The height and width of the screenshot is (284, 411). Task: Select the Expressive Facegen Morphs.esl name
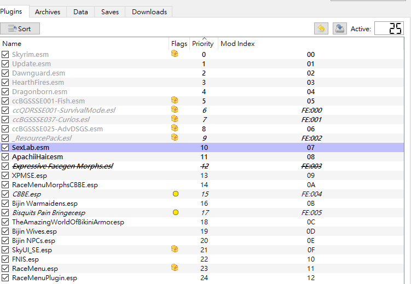(x=63, y=166)
